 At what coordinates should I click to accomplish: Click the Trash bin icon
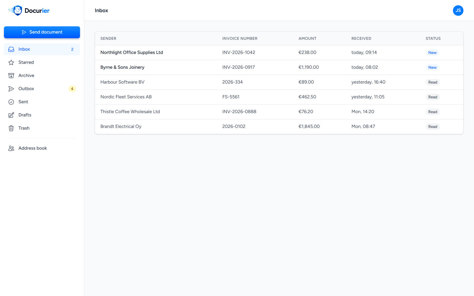[11, 128]
